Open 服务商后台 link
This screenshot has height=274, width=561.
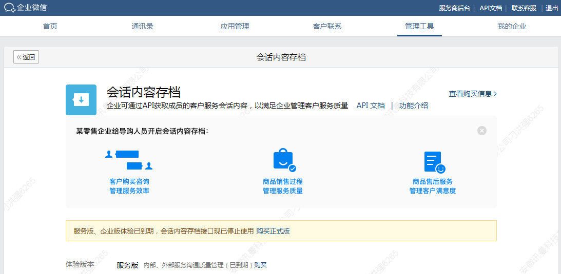[x=454, y=8]
